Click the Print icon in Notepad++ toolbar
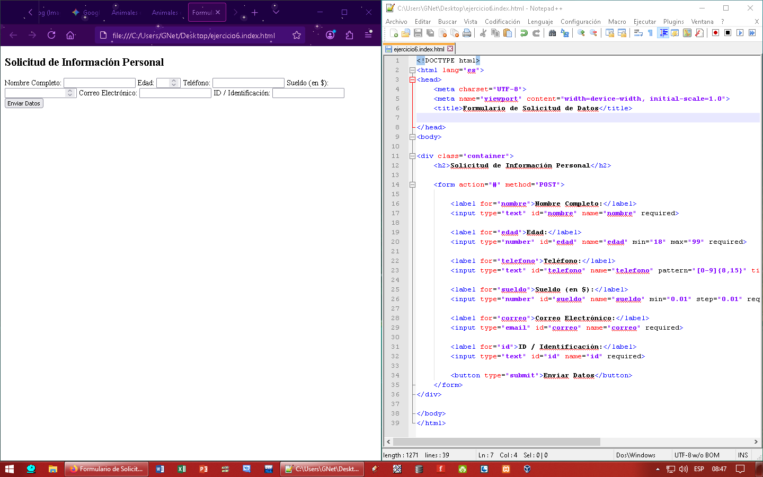Viewport: 763px width, 477px height. coord(467,33)
